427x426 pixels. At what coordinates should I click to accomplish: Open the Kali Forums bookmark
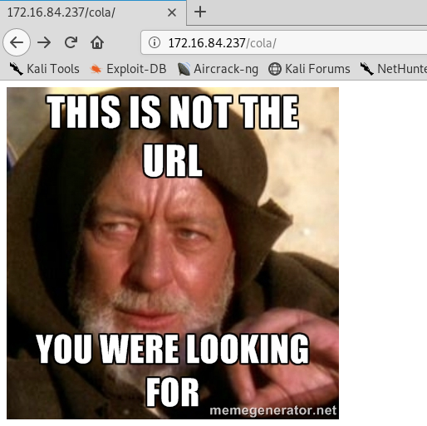[309, 69]
